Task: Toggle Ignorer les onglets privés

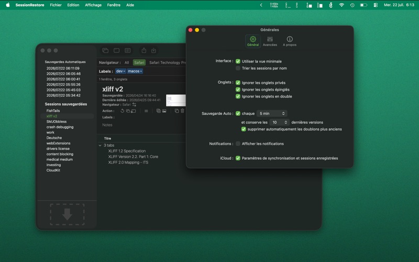Action: (x=238, y=83)
